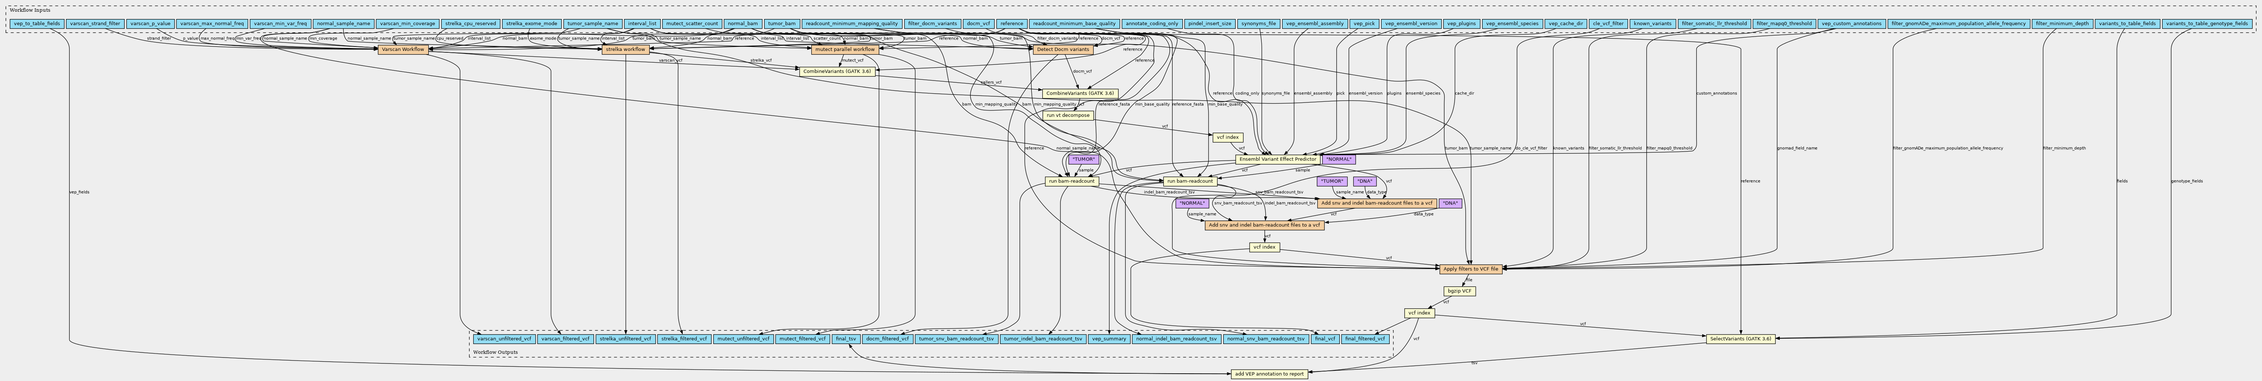Image resolution: width=2262 pixels, height=381 pixels.
Task: Click the bgzip VCF step node
Action: pyautogui.click(x=1459, y=291)
